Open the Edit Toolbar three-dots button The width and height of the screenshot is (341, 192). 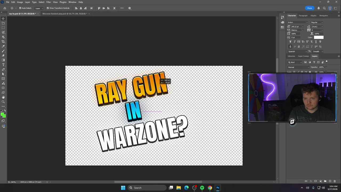3,106
